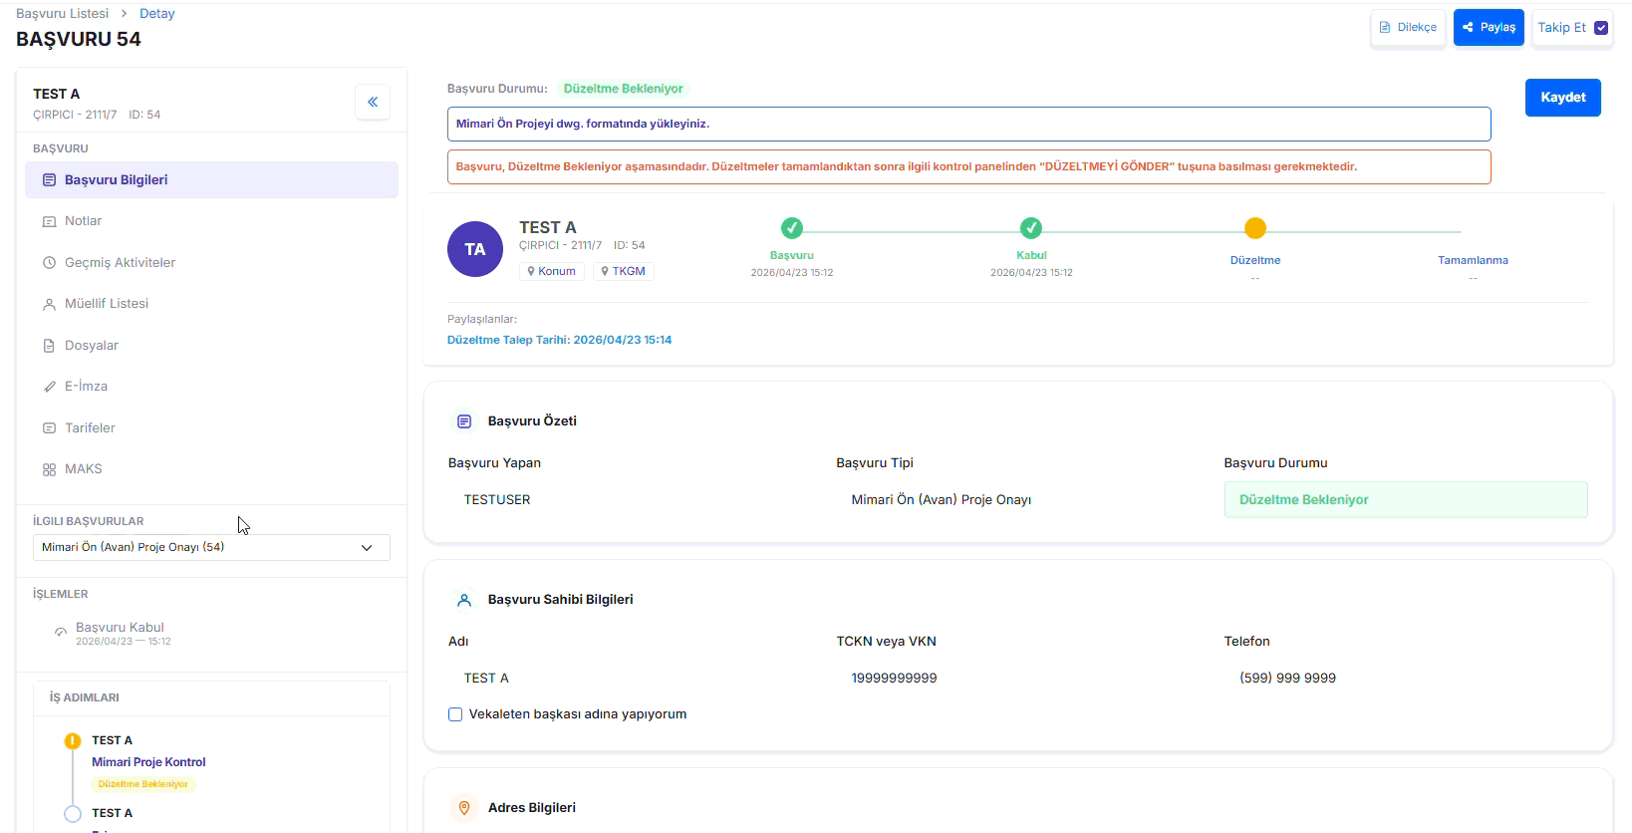The height and width of the screenshot is (833, 1632).
Task: Click the BAŞVURU 54 page title
Action: [x=79, y=40]
